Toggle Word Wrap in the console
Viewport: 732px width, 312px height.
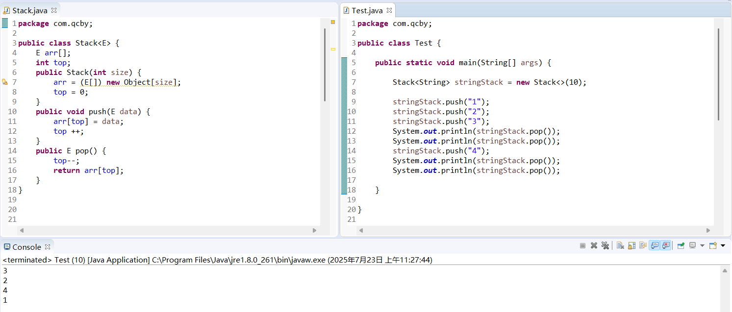[x=643, y=245]
